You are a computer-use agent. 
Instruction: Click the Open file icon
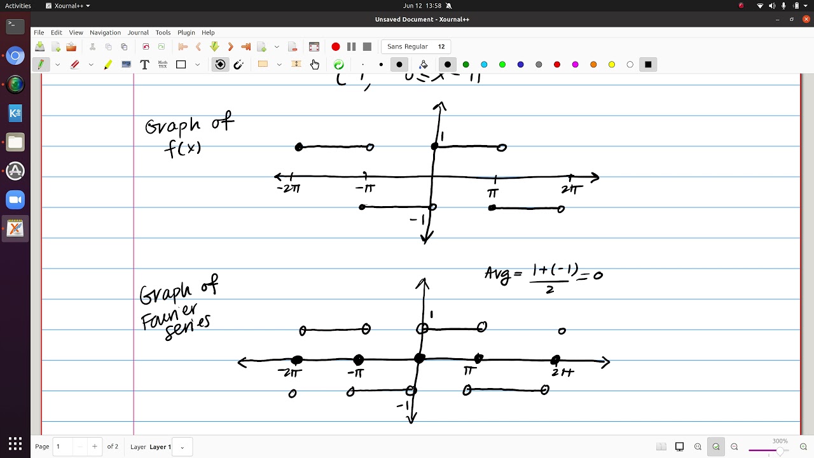click(71, 46)
